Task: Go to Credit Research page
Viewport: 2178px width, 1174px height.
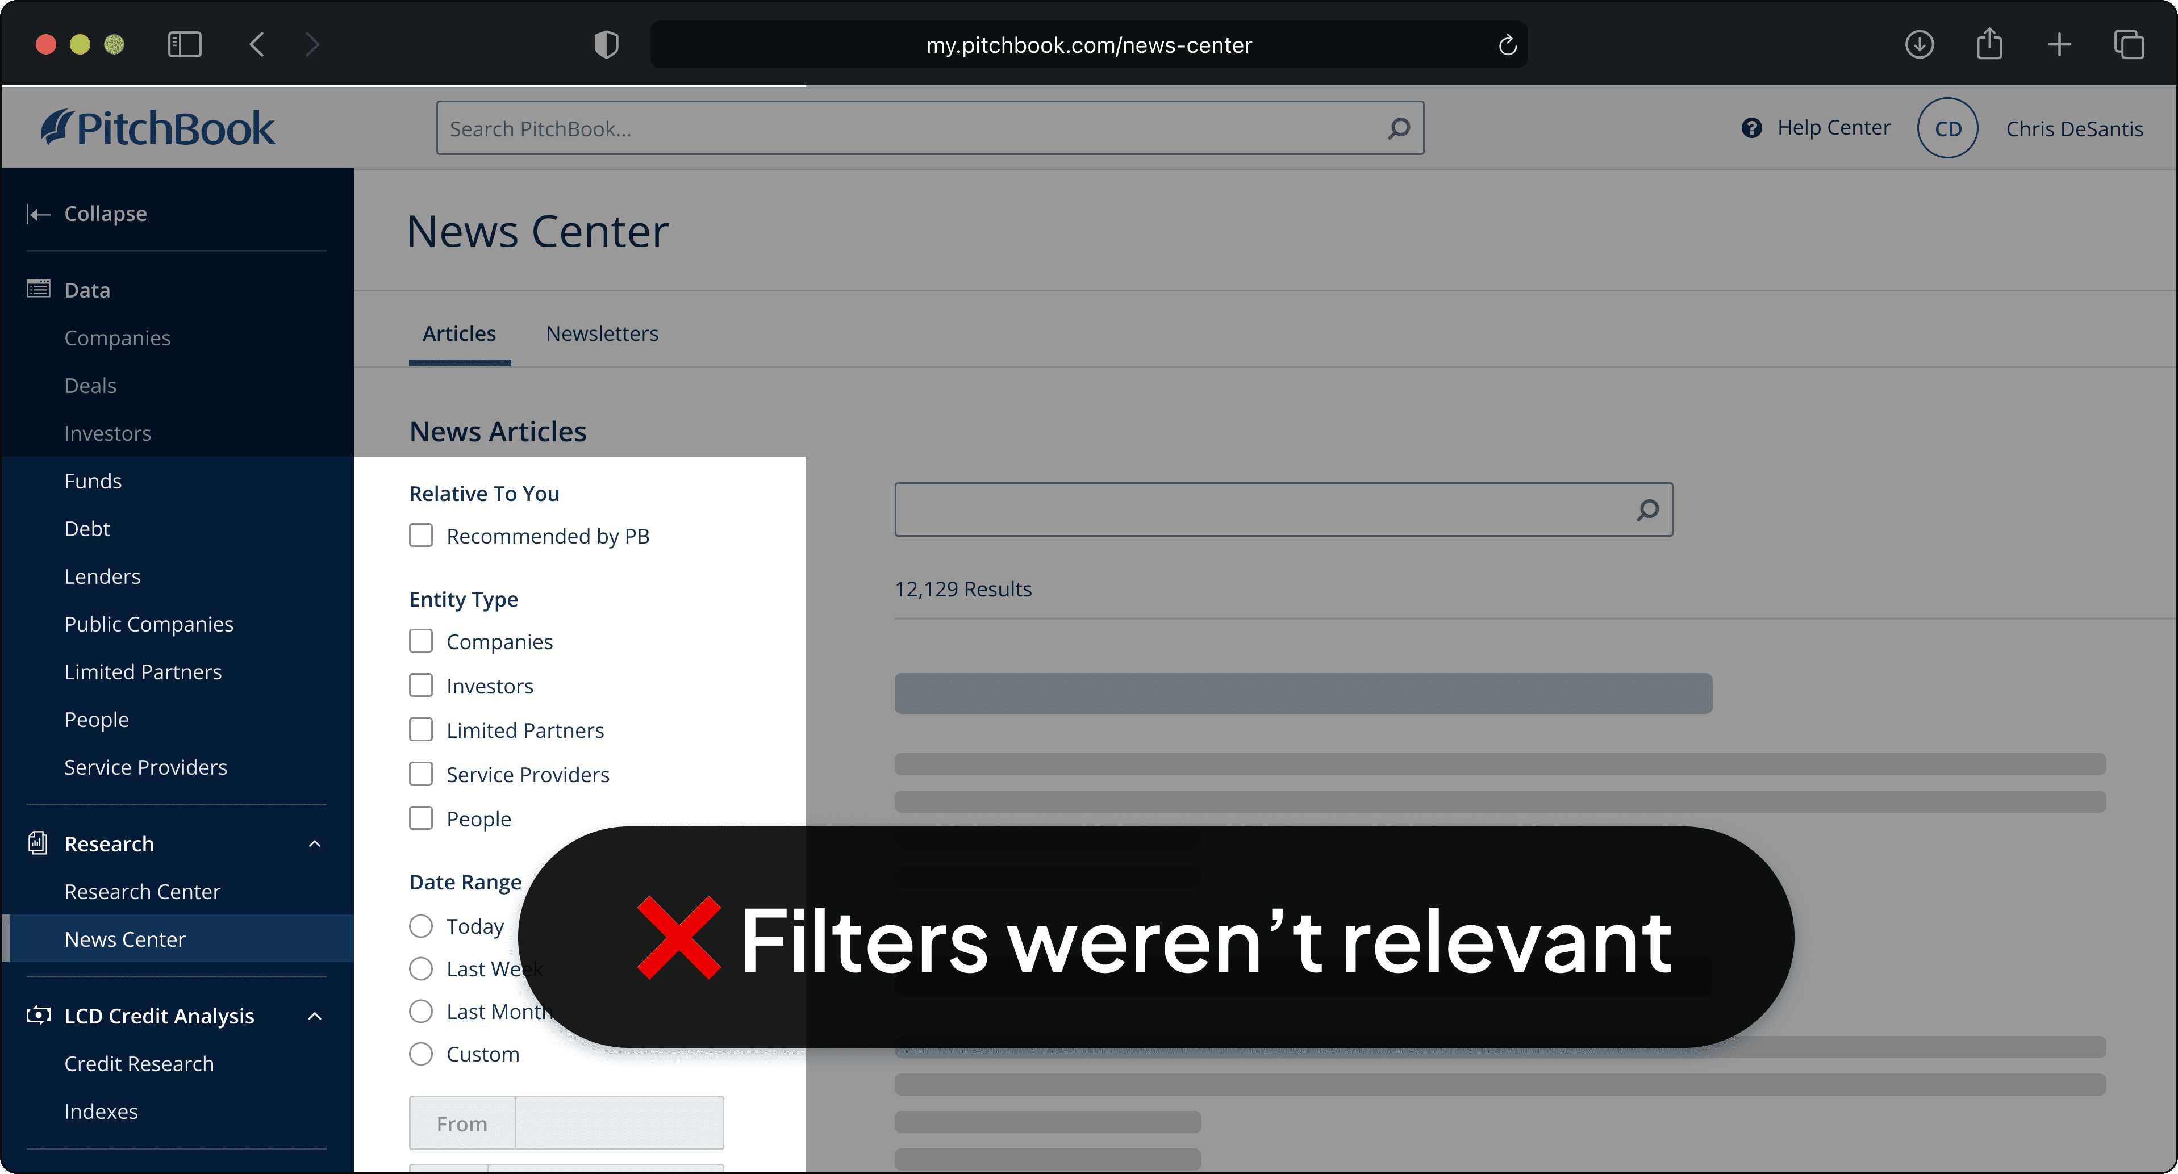Action: (x=139, y=1064)
